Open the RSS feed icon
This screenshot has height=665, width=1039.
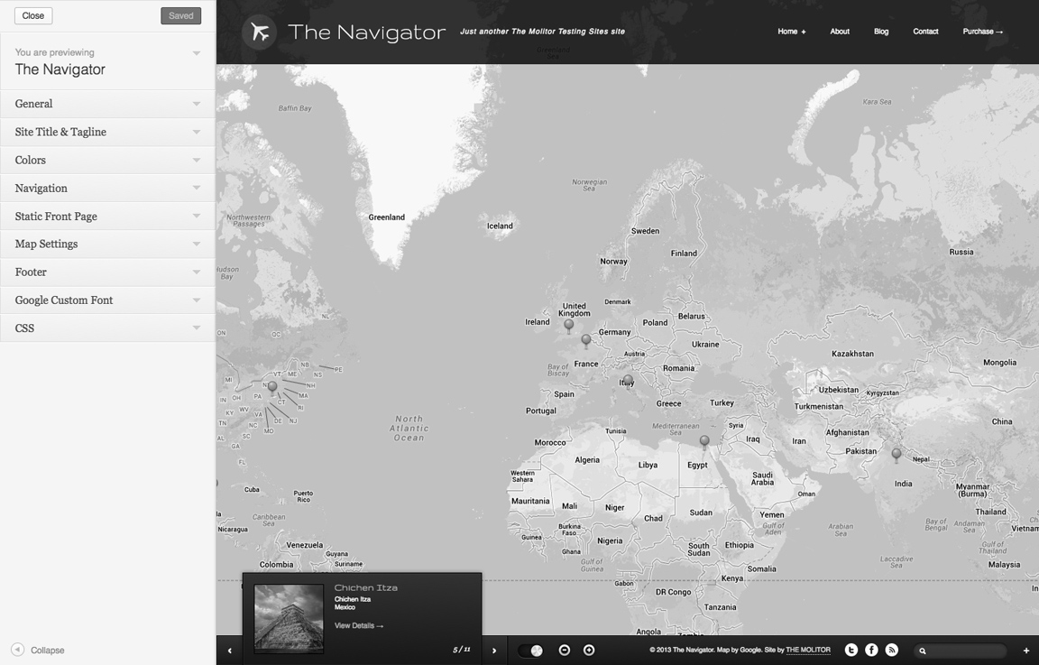click(892, 650)
